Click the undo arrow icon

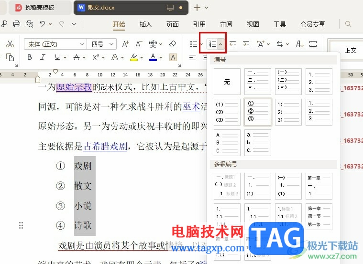[43, 24]
